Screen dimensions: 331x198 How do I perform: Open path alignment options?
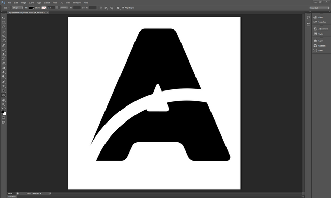pyautogui.click(x=106, y=8)
